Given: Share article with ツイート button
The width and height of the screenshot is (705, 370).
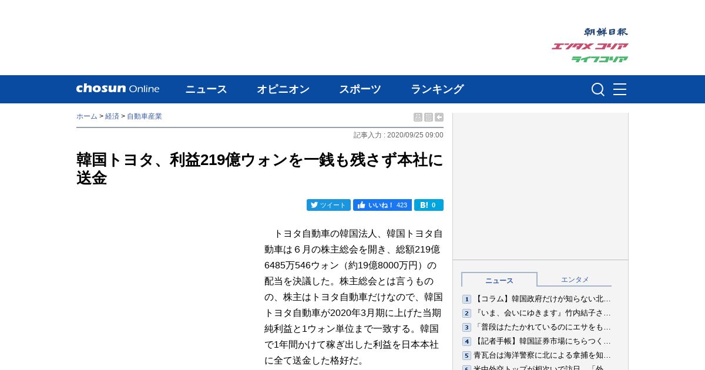Looking at the screenshot, I should (328, 205).
